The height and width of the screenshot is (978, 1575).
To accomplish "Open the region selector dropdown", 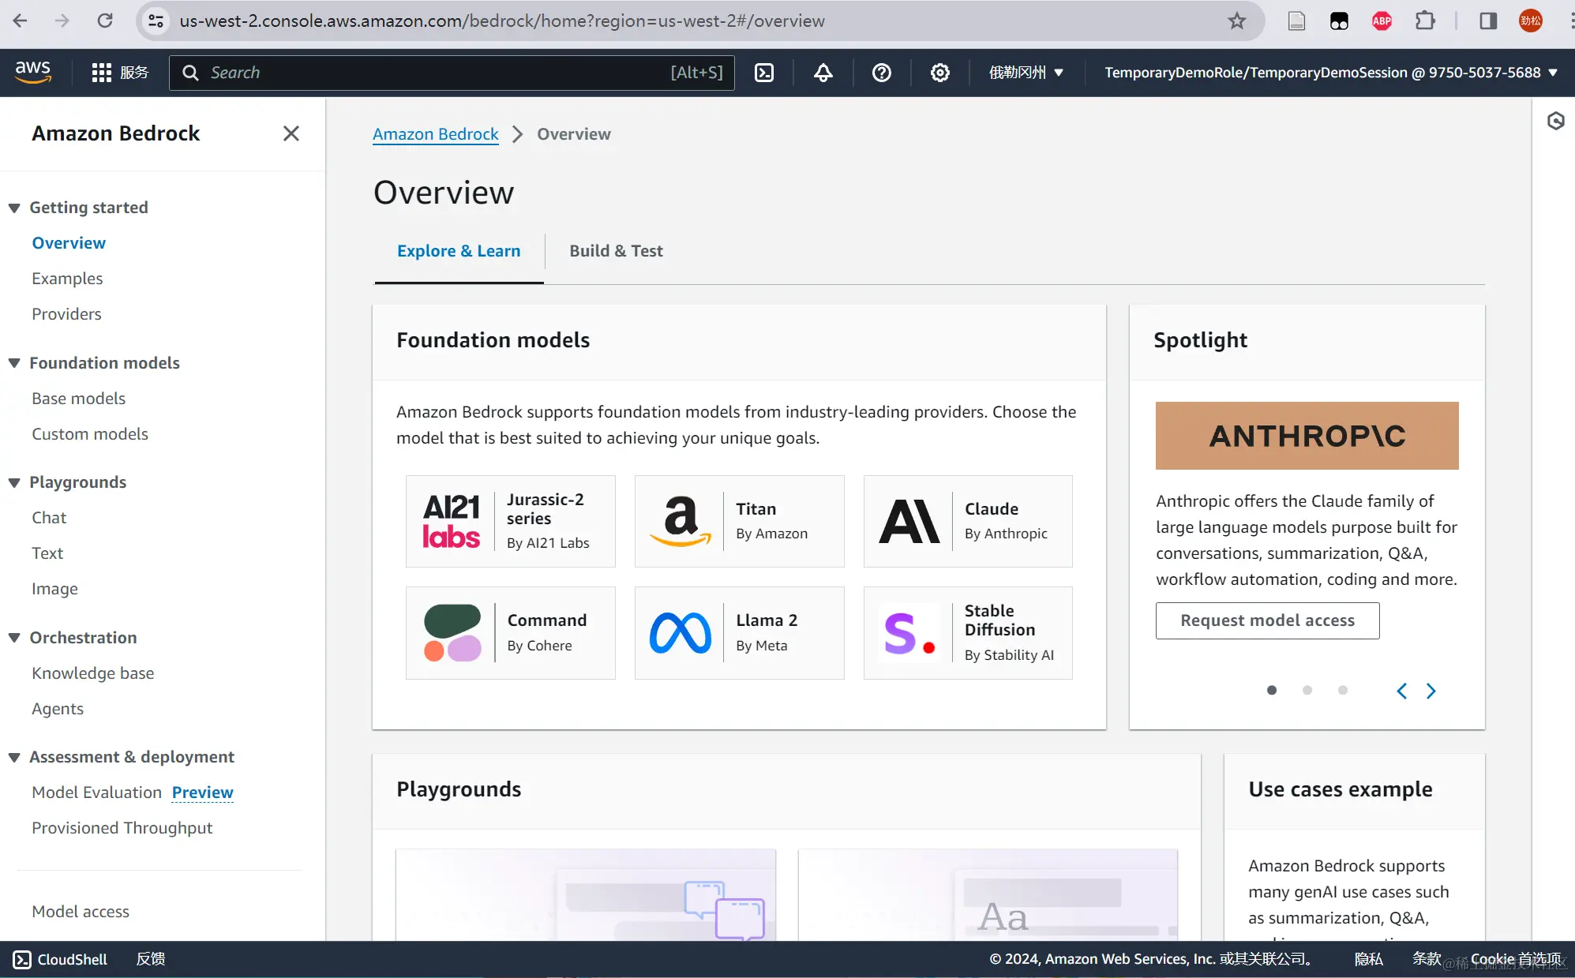I will pos(1026,73).
